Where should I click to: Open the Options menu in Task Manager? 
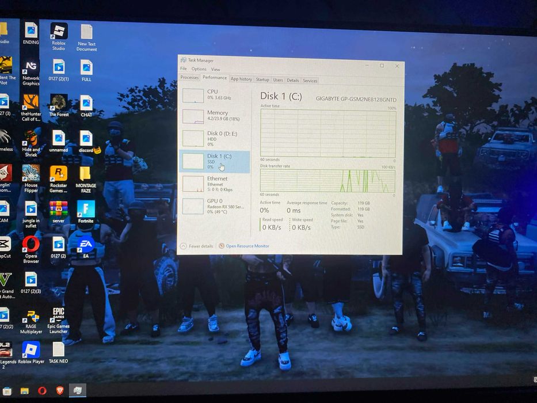[x=199, y=69]
